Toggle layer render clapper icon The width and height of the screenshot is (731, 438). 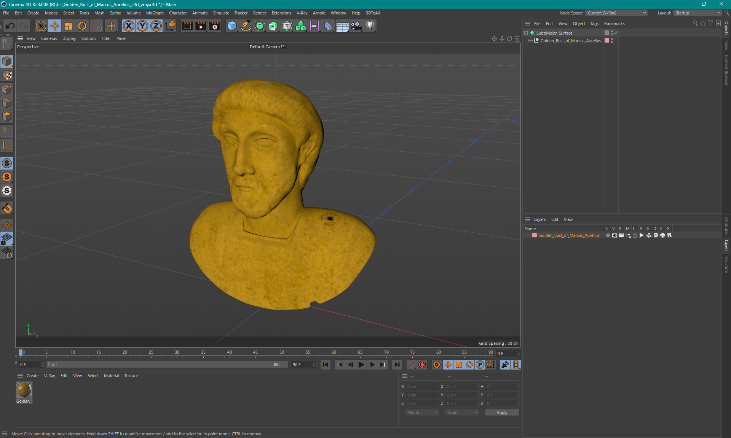click(x=621, y=235)
